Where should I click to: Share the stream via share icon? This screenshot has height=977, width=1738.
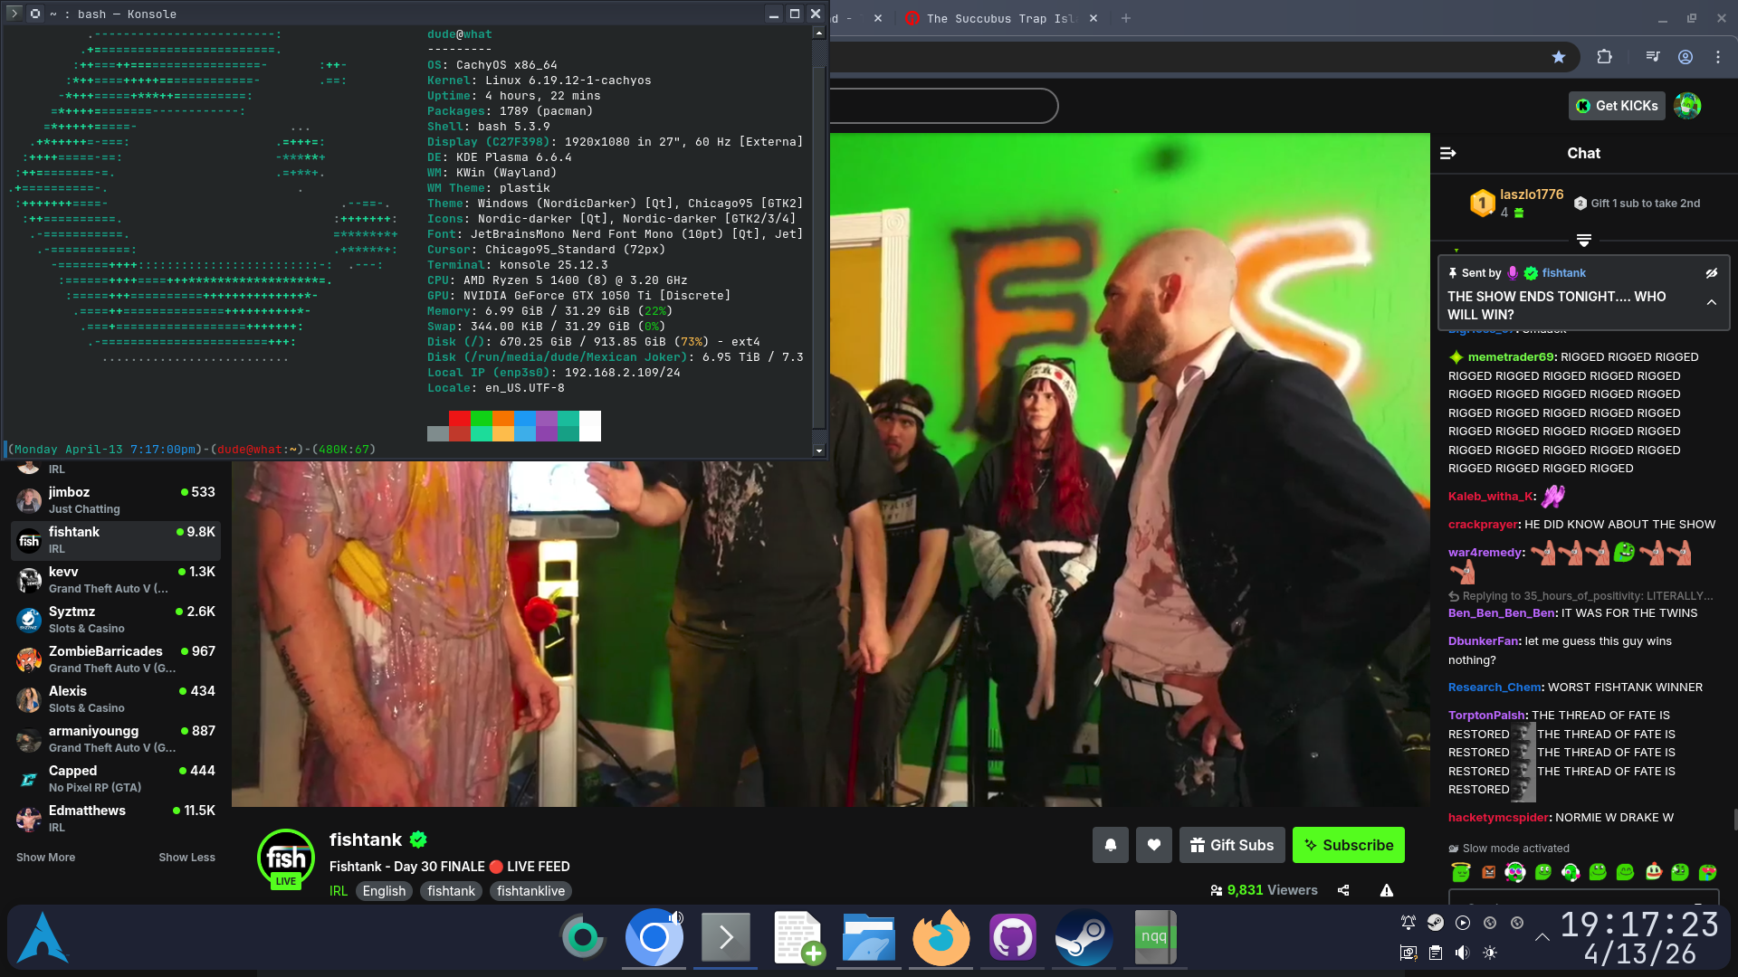[x=1343, y=890]
